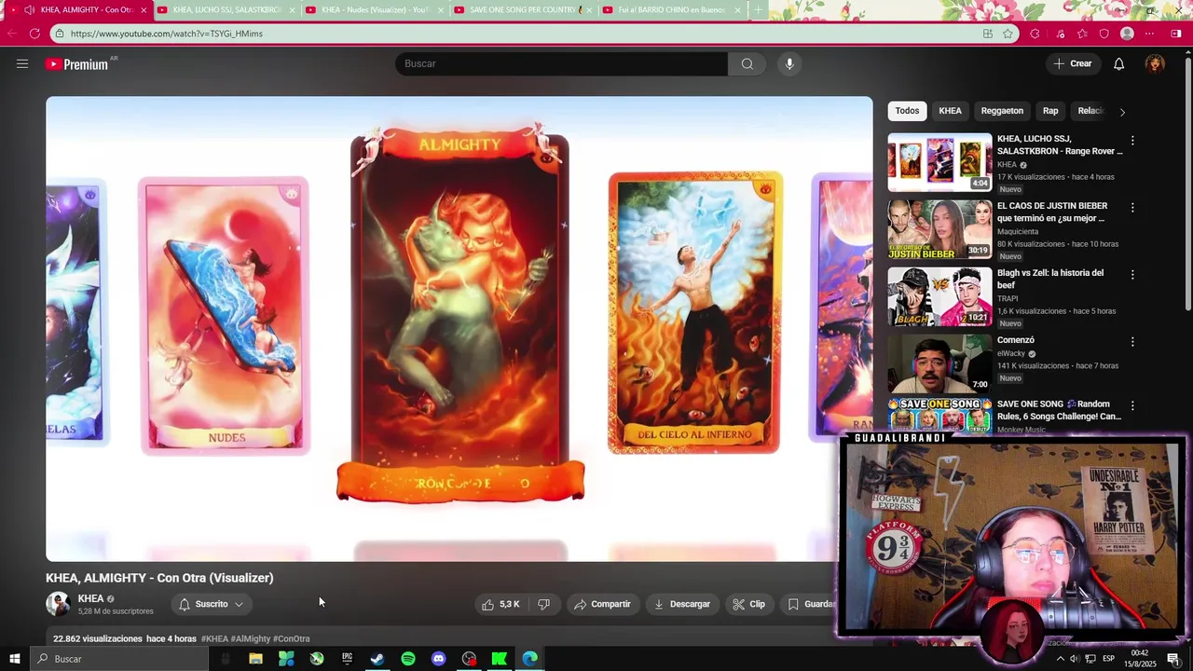The width and height of the screenshot is (1193, 671).
Task: Select the Rap filter chip
Action: click(1050, 111)
